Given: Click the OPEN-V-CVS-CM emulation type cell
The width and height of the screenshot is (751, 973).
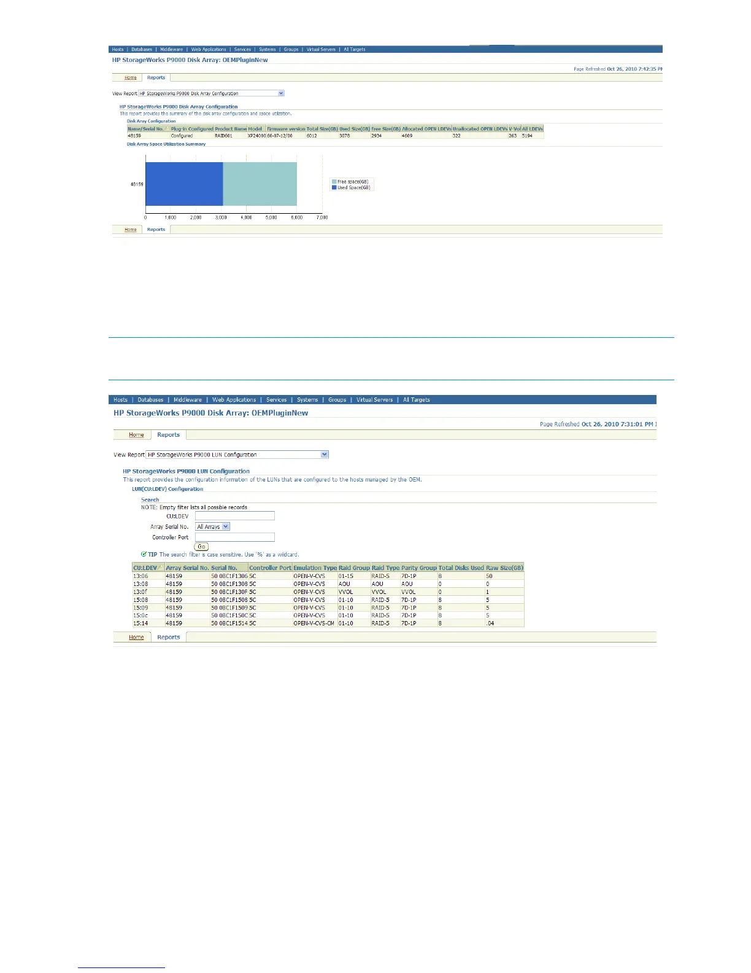Looking at the screenshot, I should click(x=314, y=623).
